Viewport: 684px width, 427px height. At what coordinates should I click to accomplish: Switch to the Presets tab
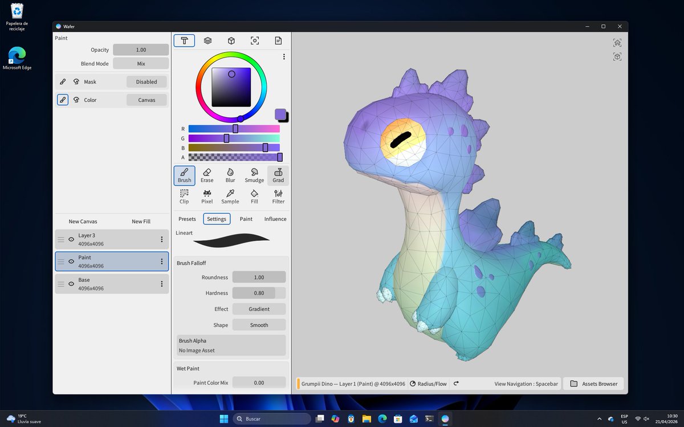tap(187, 219)
